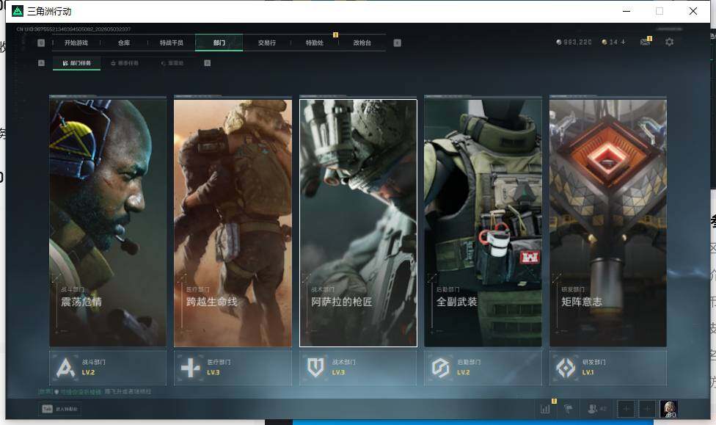Click the 战术部门 LV.3 department button

click(358, 368)
